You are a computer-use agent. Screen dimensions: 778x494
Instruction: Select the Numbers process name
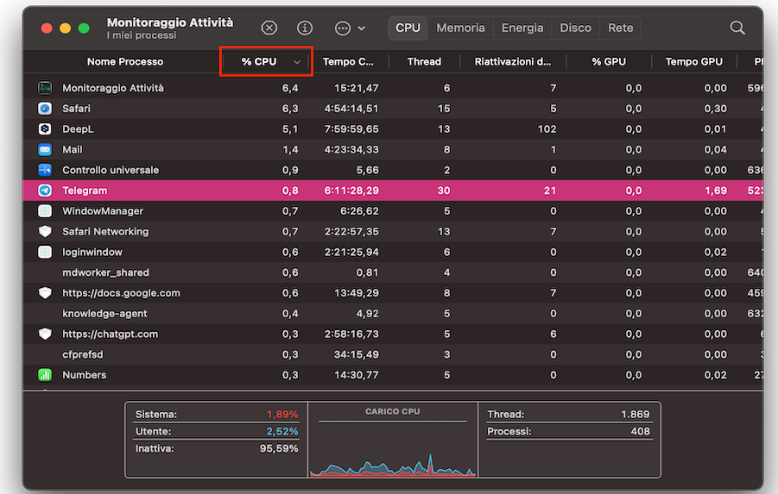point(84,375)
